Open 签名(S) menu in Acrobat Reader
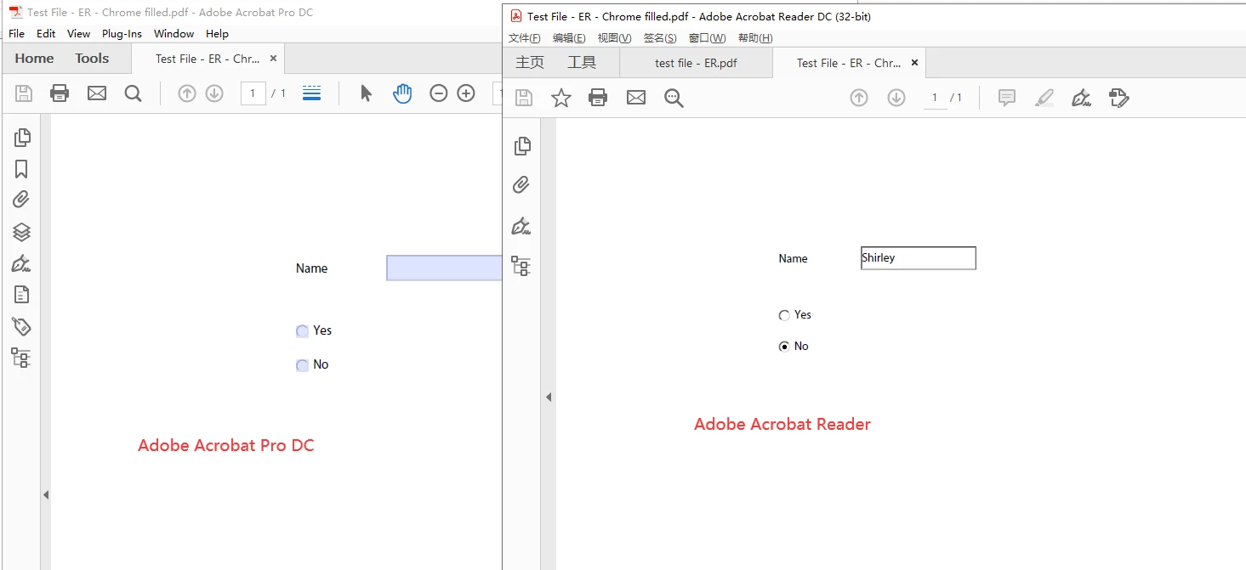 point(660,38)
